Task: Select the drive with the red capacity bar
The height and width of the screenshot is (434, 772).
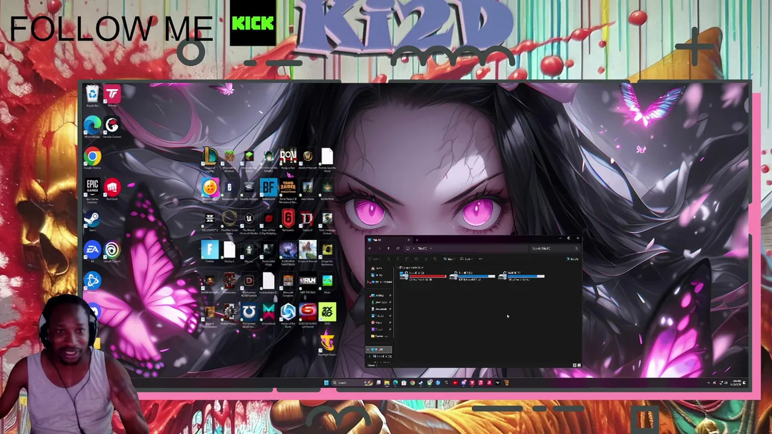Action: pyautogui.click(x=423, y=276)
